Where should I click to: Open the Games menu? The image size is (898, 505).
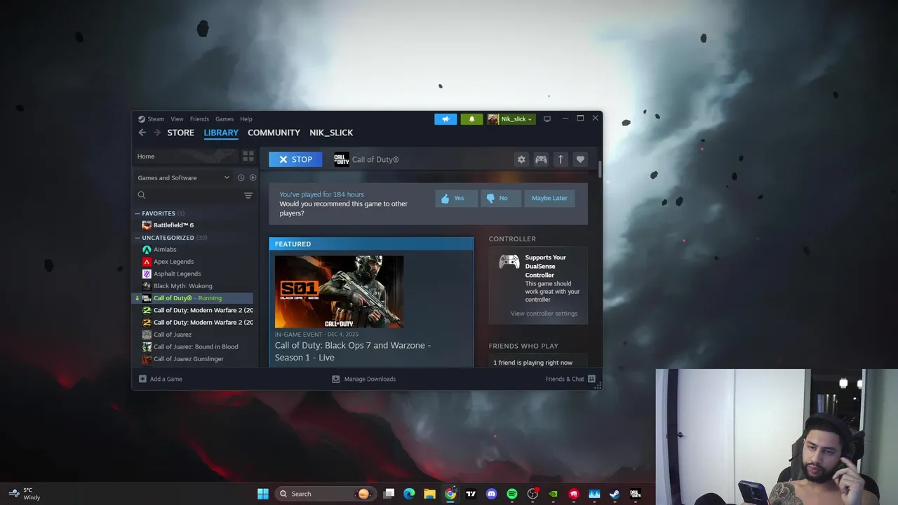pyautogui.click(x=224, y=119)
